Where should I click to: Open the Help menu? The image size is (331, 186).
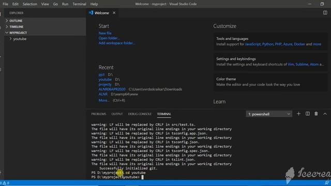point(94,4)
